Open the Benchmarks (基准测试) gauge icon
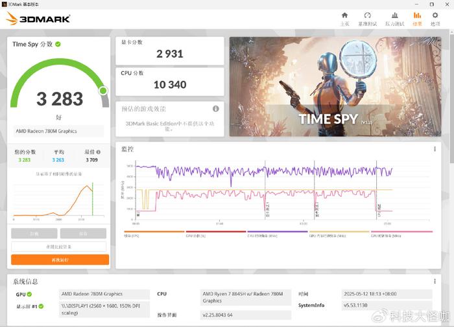The height and width of the screenshot is (327, 454). (368, 16)
